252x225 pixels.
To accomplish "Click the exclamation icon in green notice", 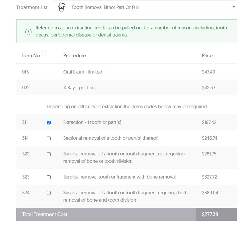I will point(28,32).
